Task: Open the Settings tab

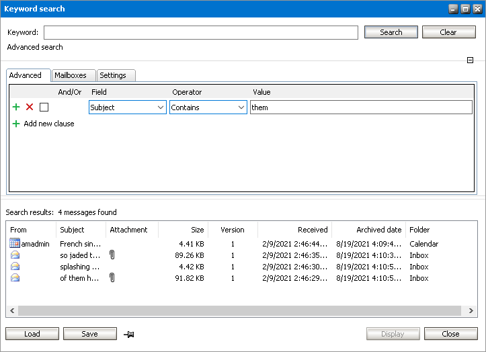Action: 114,75
